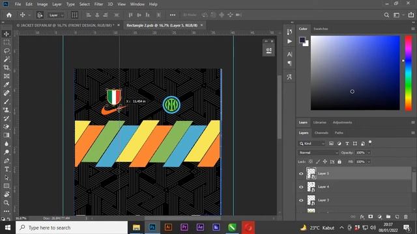Select the Path Selection tool
Screen dimensions: 417x234
tap(7, 177)
